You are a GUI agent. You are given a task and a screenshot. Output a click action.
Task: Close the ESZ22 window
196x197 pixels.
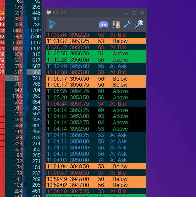click(x=142, y=13)
